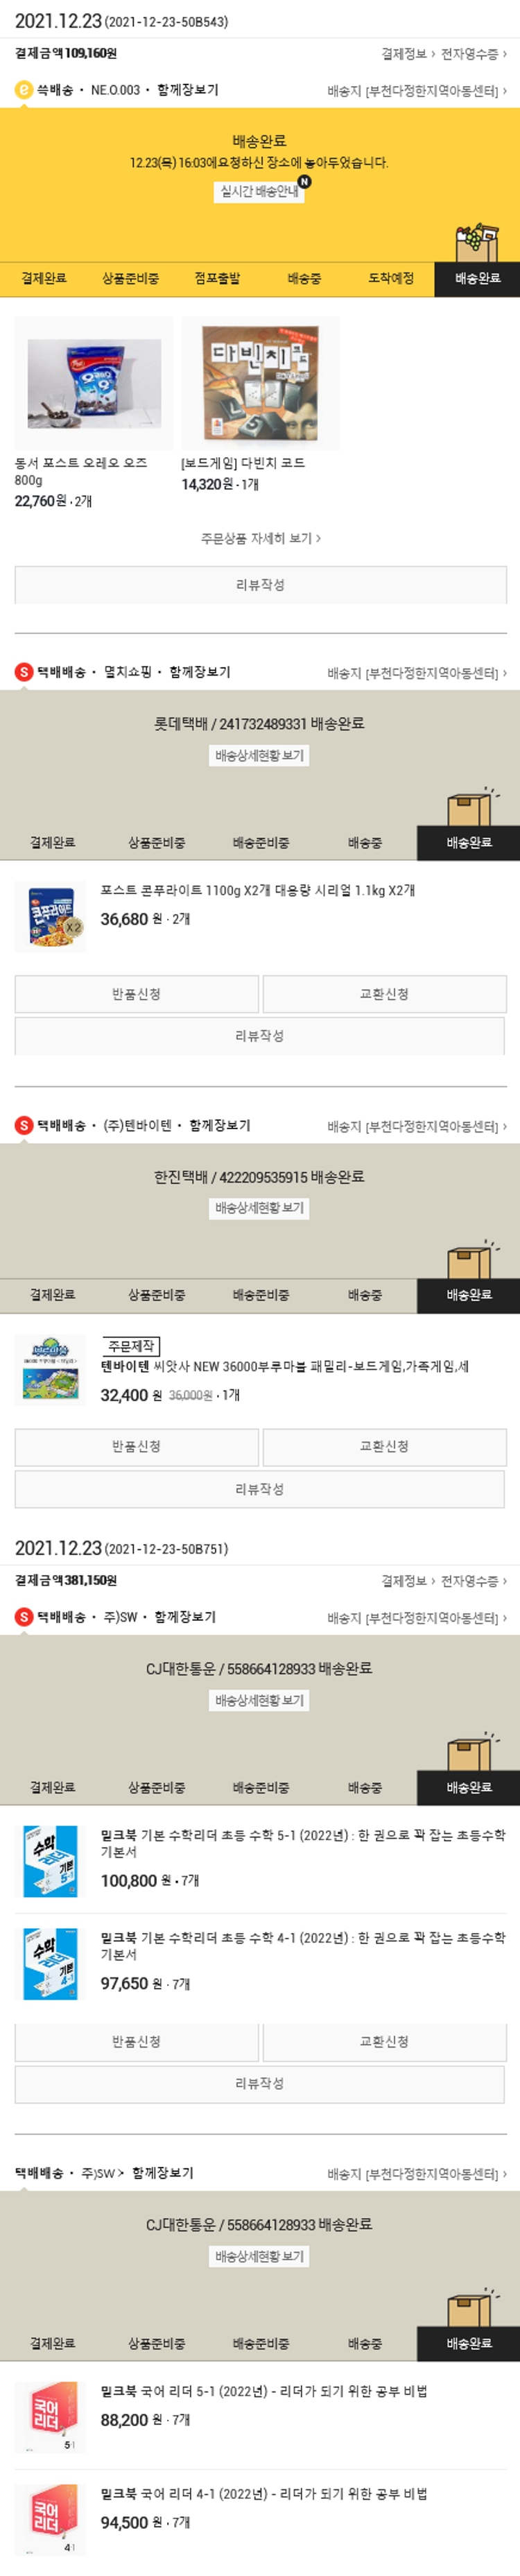Expand 주문상품 자세히 보기
Screen dimensions: 520x2576
pos(260,538)
